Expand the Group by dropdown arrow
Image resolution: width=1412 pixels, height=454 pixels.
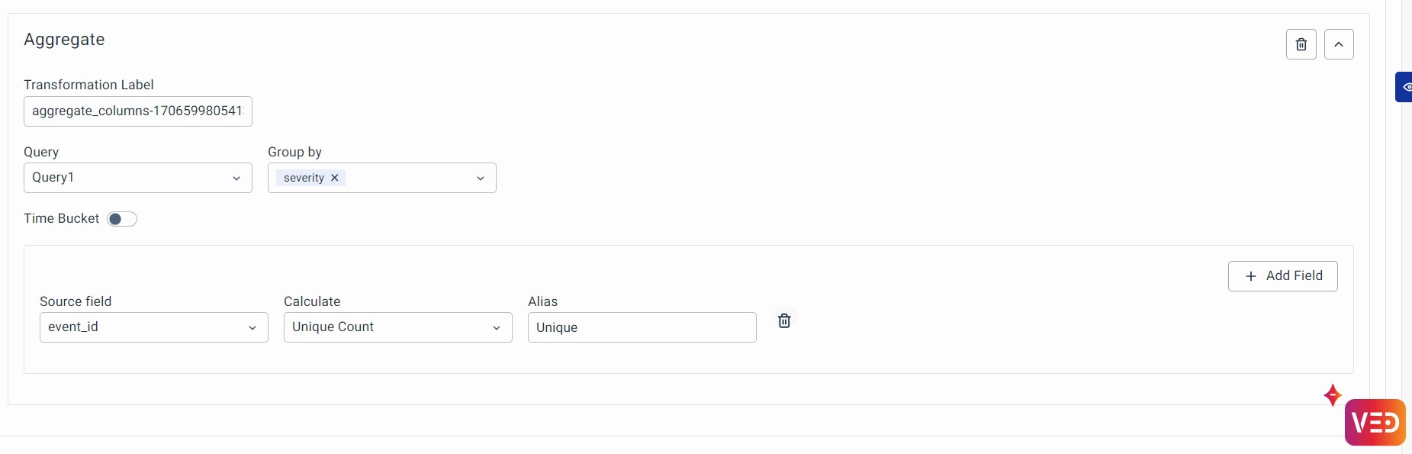click(x=481, y=178)
